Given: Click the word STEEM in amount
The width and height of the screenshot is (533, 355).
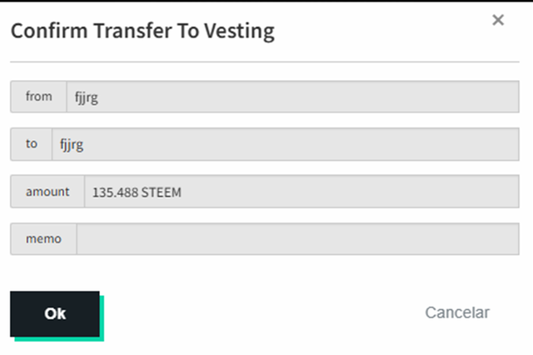Looking at the screenshot, I should [161, 192].
